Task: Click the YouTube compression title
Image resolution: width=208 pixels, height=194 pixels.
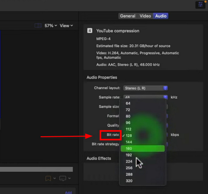Action: (118, 31)
